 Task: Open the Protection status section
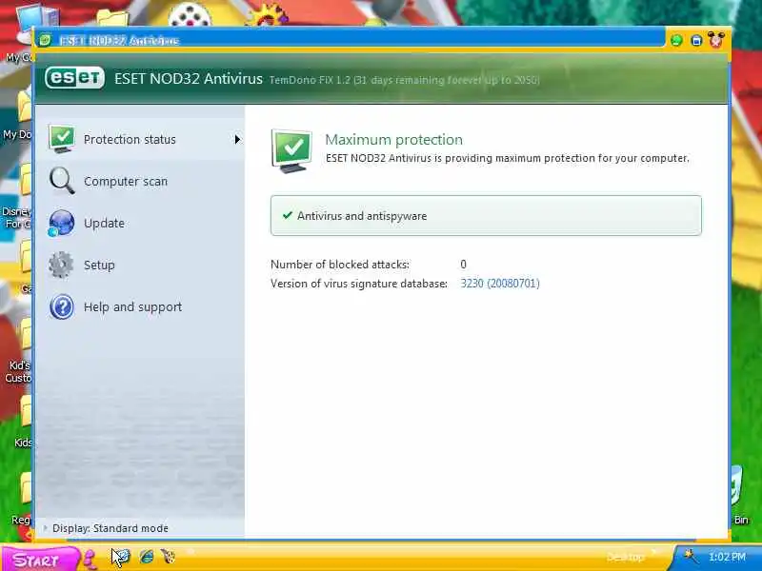coord(140,139)
